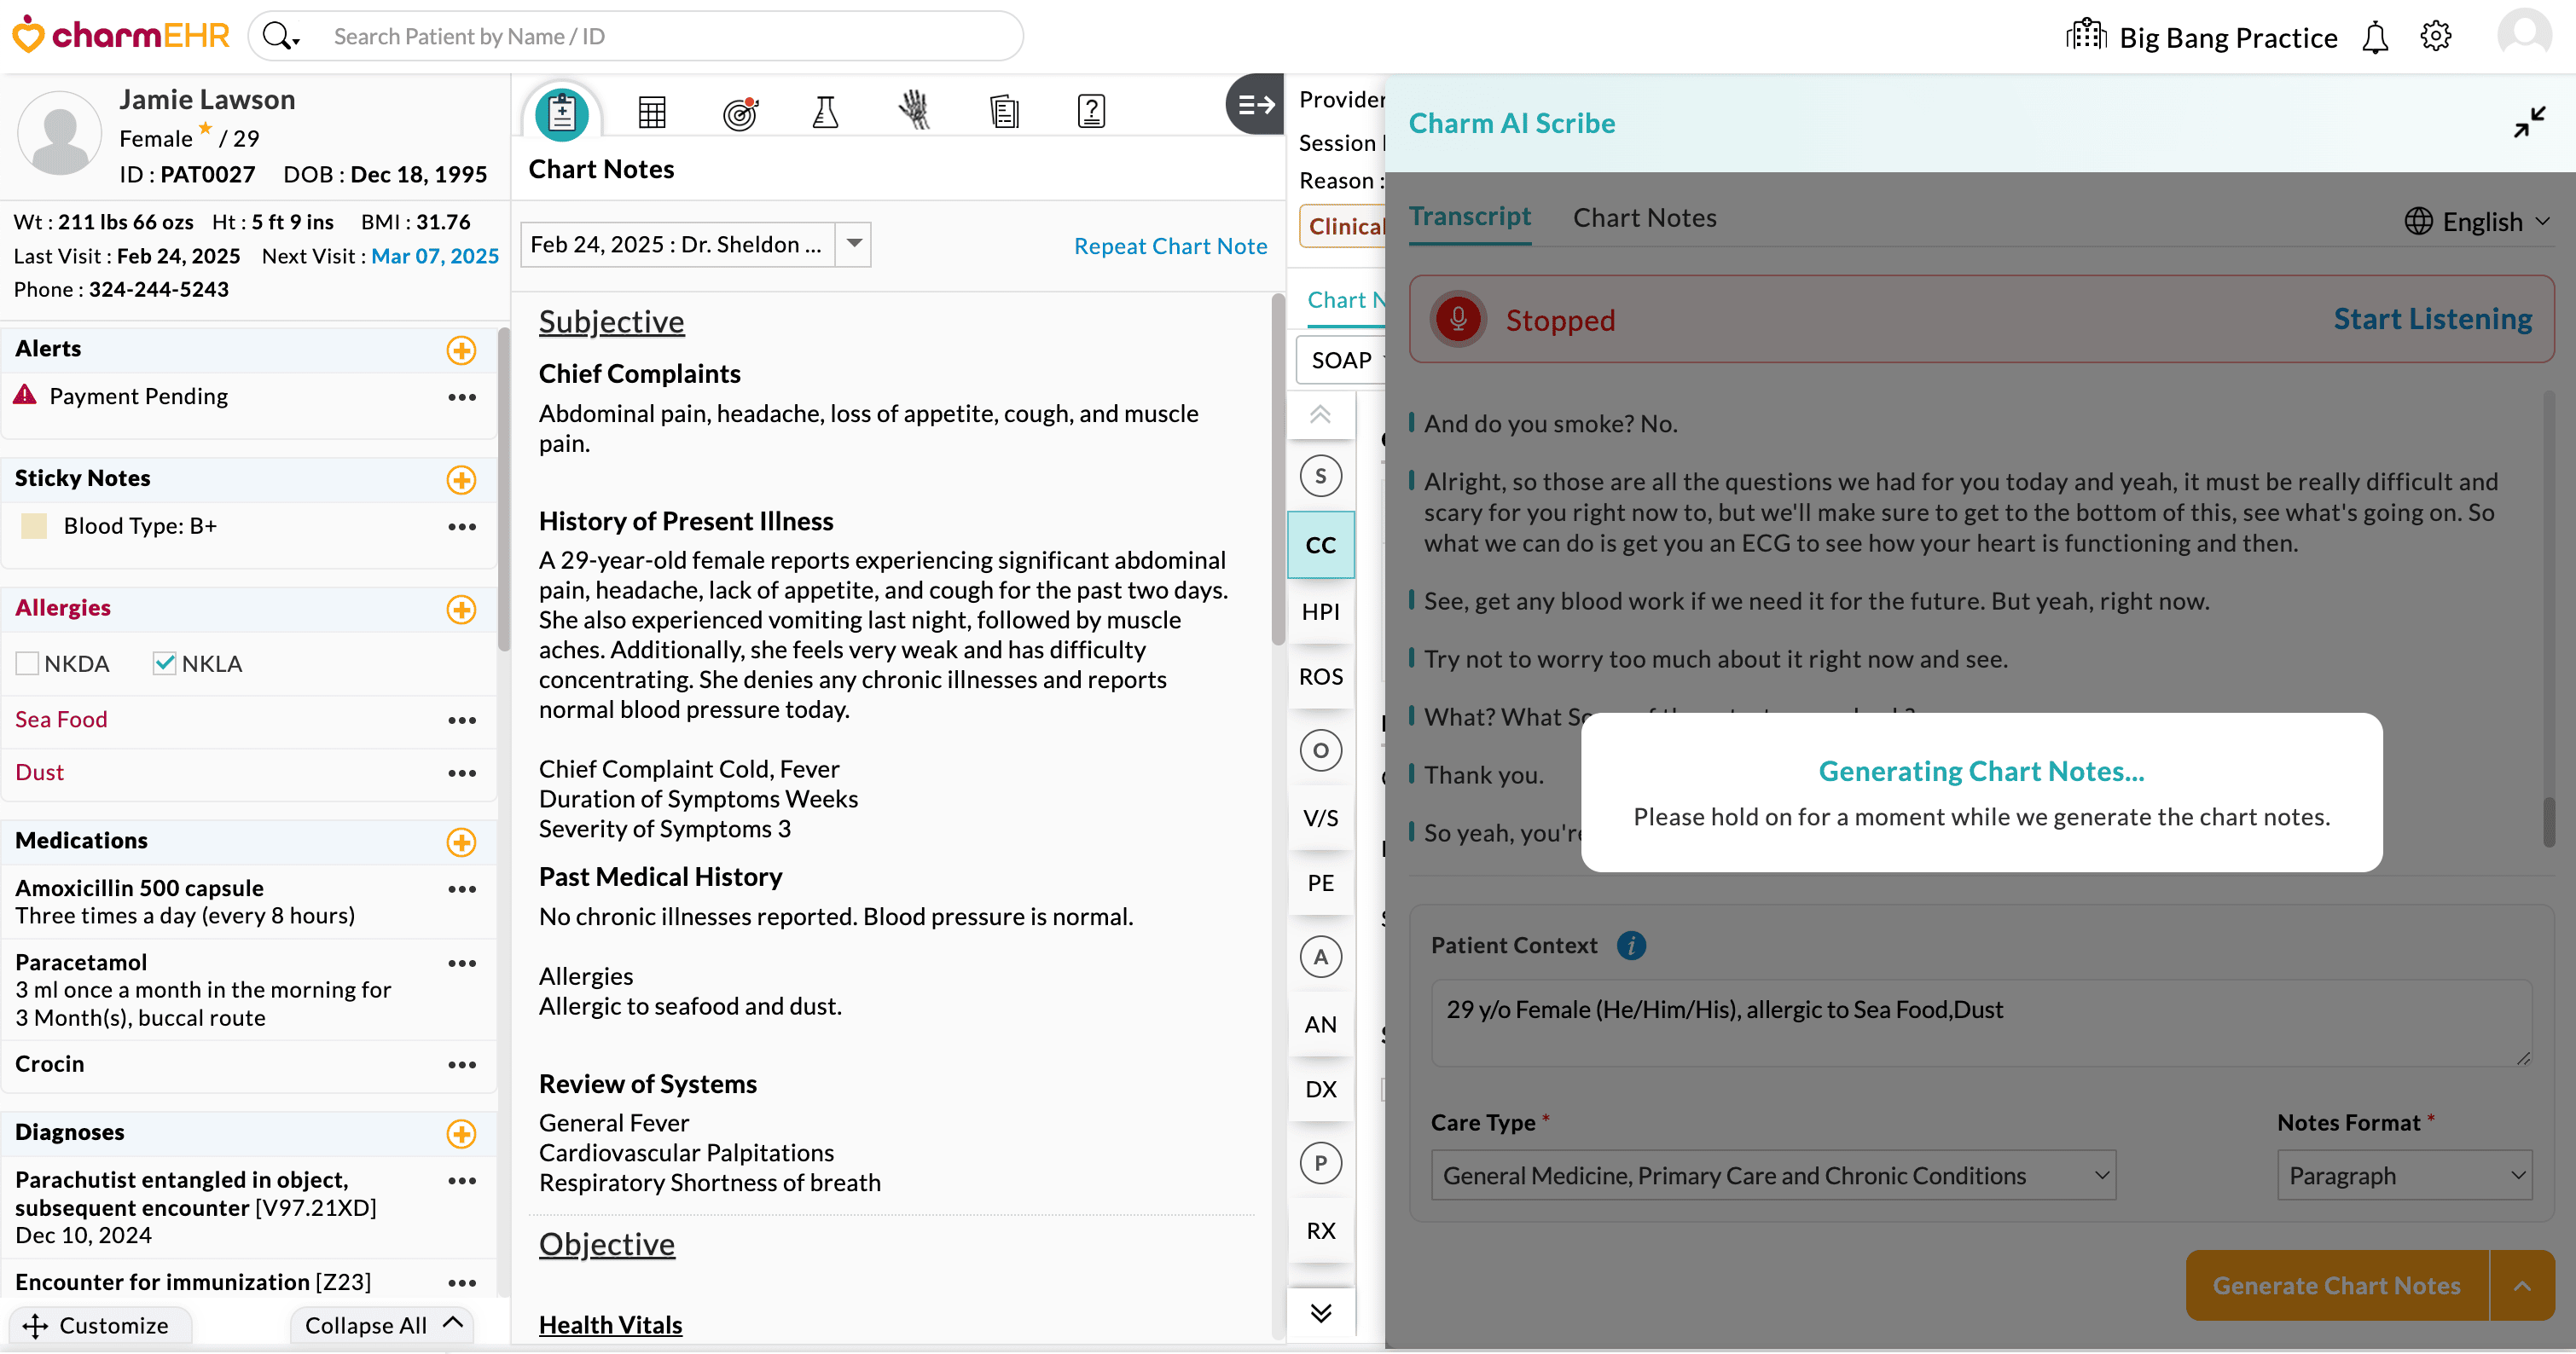Open the encounter date dropdown arrow
The width and height of the screenshot is (2576, 1354).
click(854, 245)
